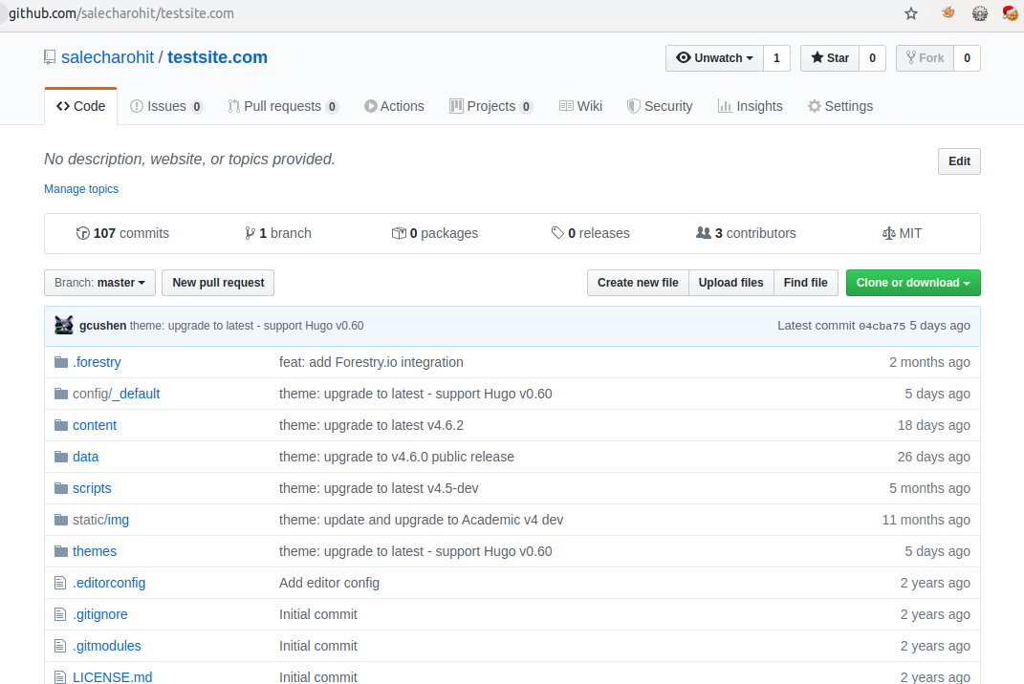The height and width of the screenshot is (684, 1024).
Task: Click the Edit description button
Action: [959, 161]
